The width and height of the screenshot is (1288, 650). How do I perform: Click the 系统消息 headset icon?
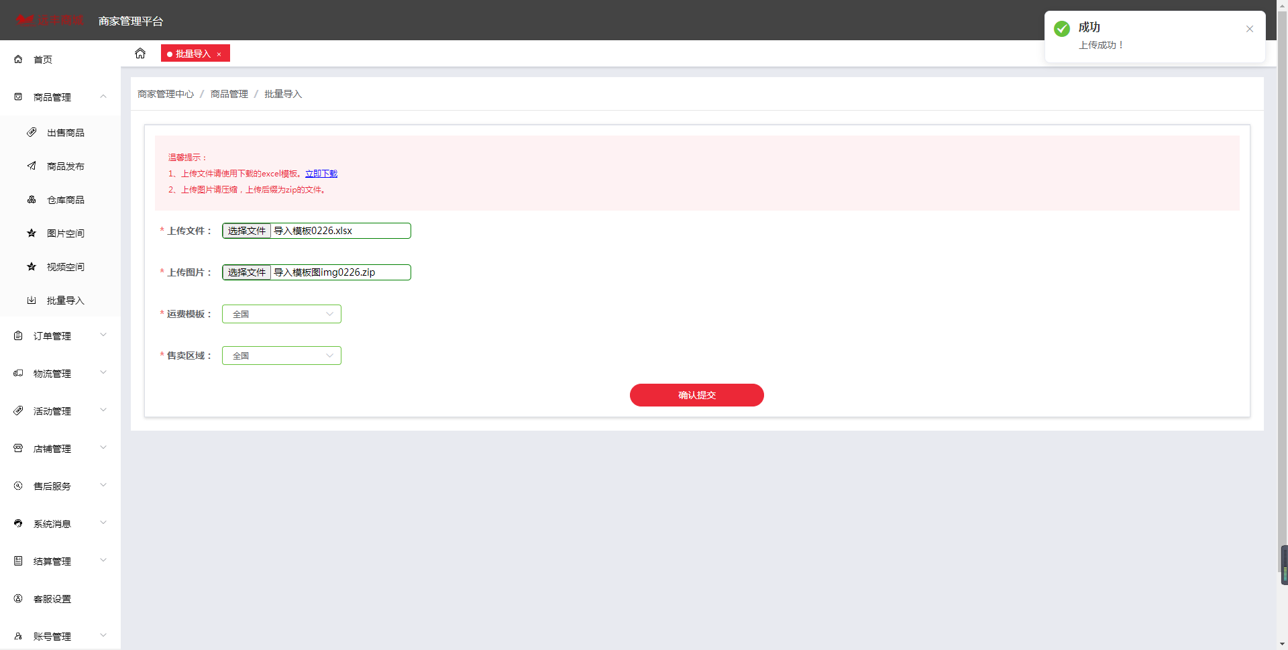click(x=18, y=523)
